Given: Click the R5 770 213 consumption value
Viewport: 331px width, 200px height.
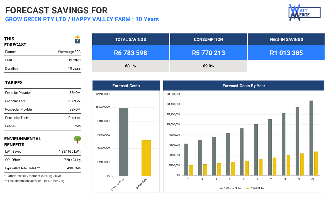Looking at the screenshot, I should click(208, 53).
